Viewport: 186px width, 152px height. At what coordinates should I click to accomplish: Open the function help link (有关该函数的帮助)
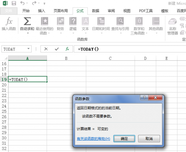(x=93, y=139)
